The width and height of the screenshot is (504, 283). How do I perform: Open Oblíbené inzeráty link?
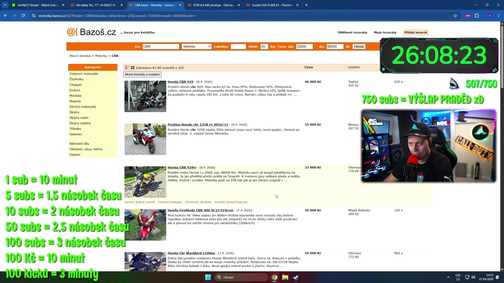(352, 32)
